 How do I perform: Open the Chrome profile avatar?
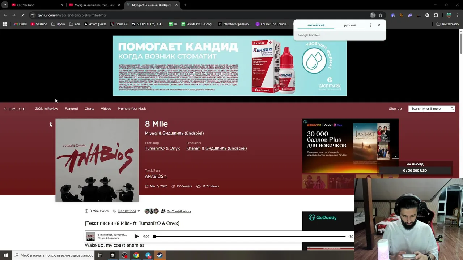(x=449, y=15)
